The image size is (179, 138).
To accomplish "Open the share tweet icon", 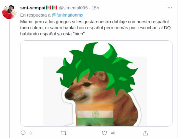I will (x=145, y=133).
